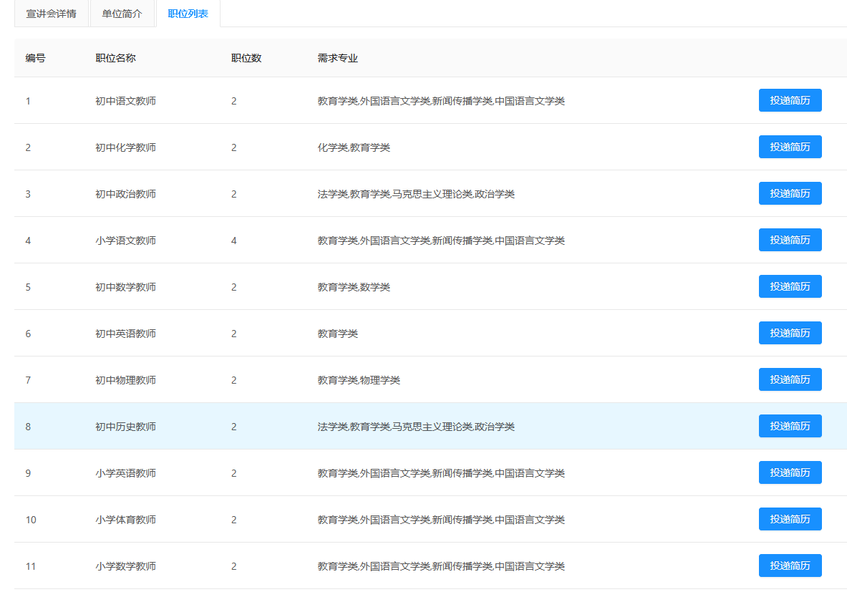Apply for 初中历史教师 with 投递简历
The width and height of the screenshot is (847, 597).
[790, 427]
